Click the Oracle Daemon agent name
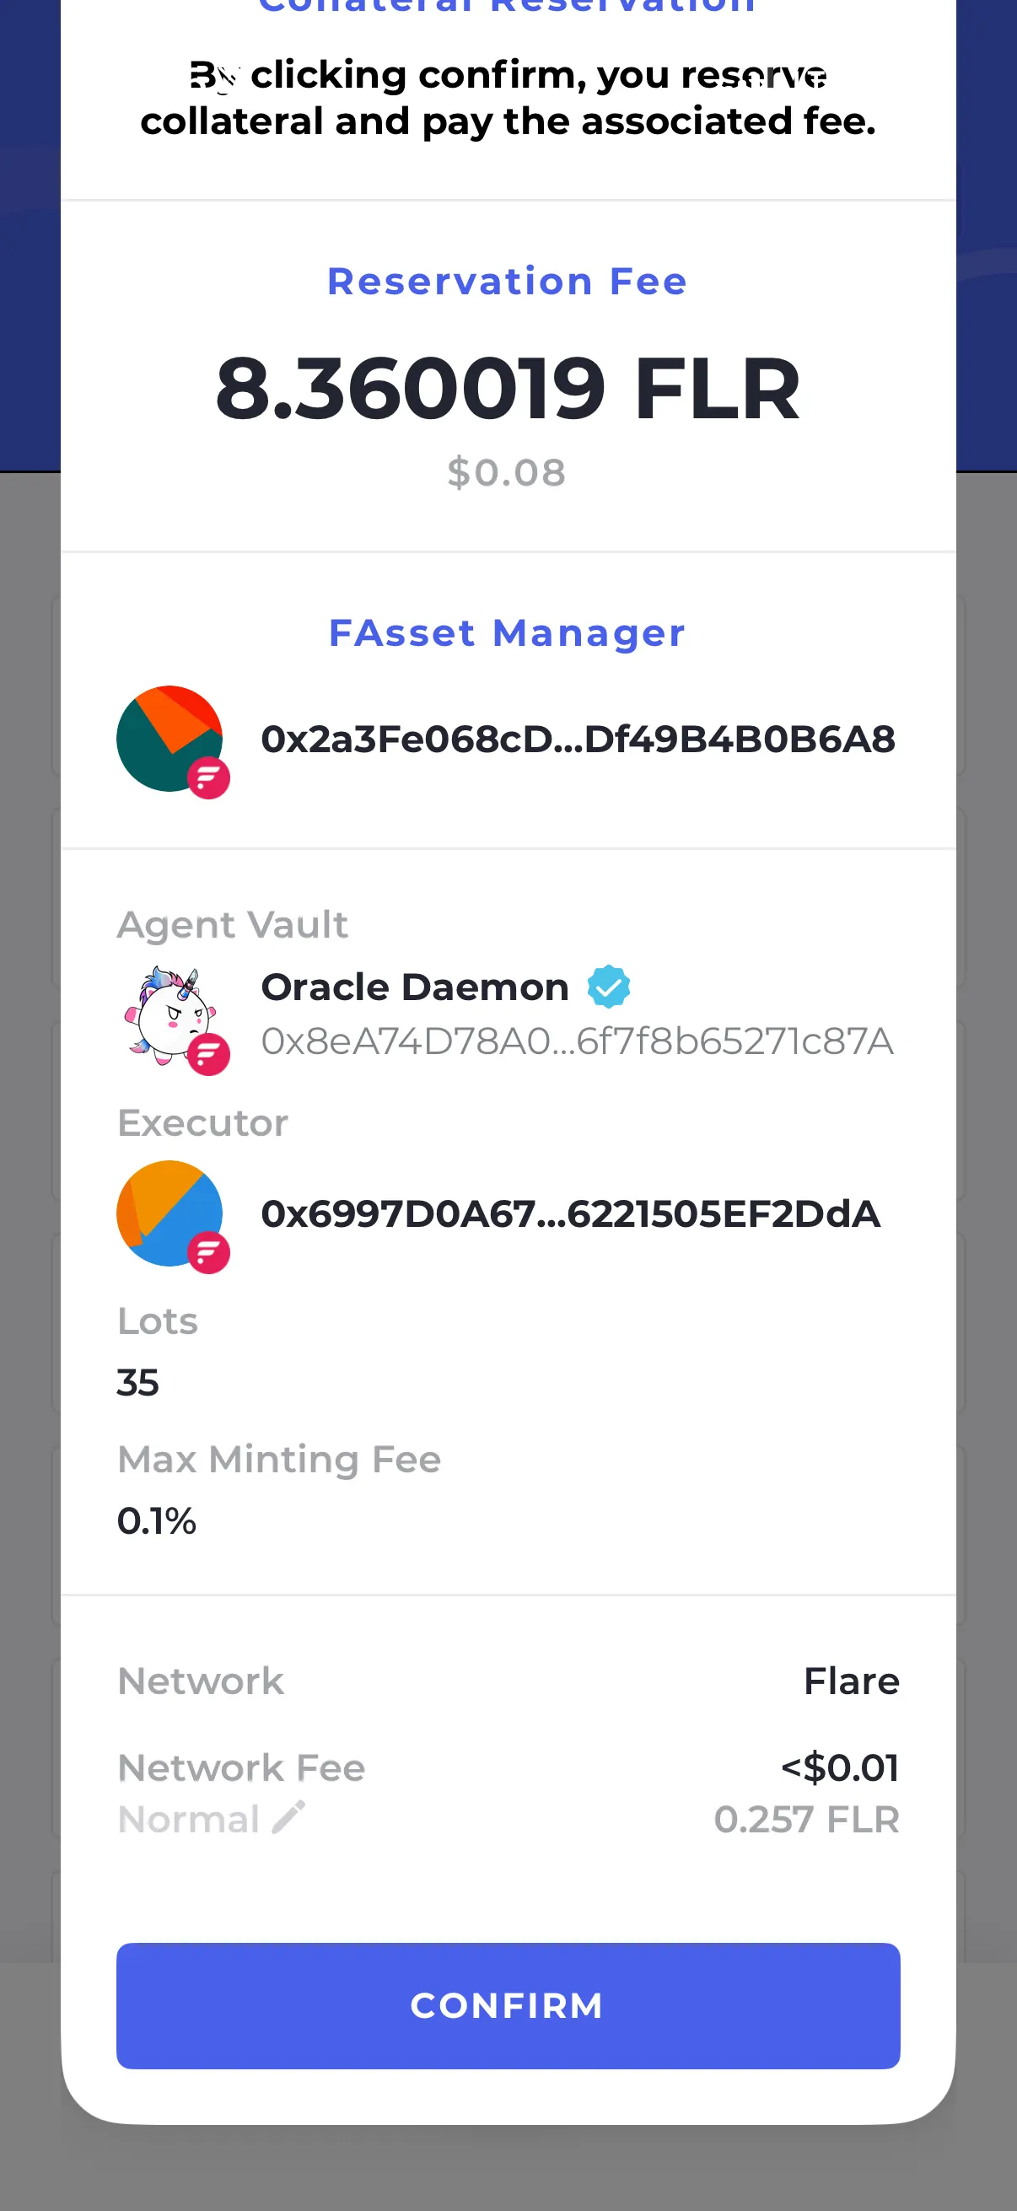 pos(415,987)
